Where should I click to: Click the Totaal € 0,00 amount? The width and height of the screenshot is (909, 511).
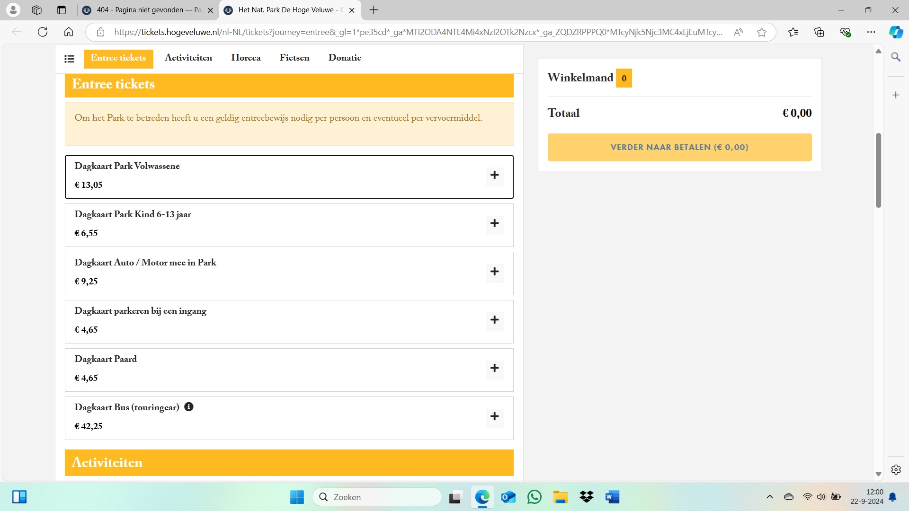click(x=797, y=113)
